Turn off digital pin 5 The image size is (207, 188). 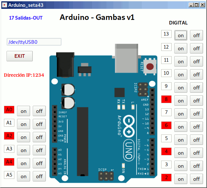[197, 140]
